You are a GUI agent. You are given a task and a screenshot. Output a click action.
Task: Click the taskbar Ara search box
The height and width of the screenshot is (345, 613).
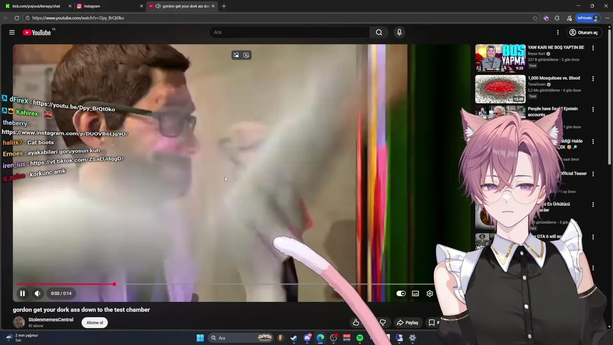coord(241,338)
